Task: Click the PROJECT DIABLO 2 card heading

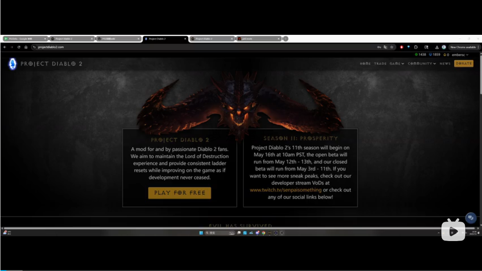Action: click(x=180, y=140)
